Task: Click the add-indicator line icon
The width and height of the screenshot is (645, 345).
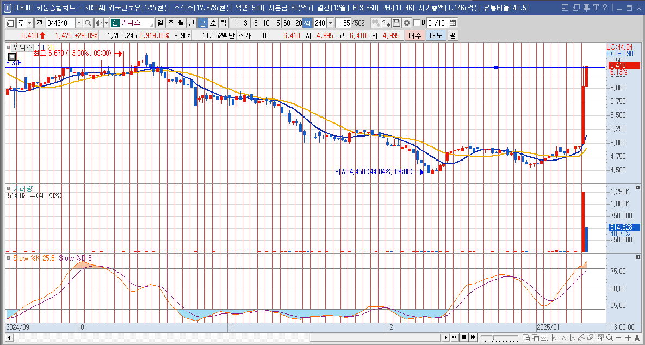Action: point(386,23)
